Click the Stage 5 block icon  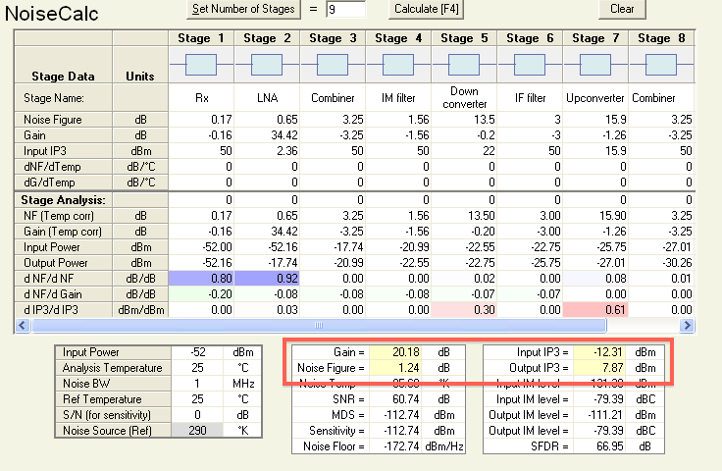tap(464, 65)
